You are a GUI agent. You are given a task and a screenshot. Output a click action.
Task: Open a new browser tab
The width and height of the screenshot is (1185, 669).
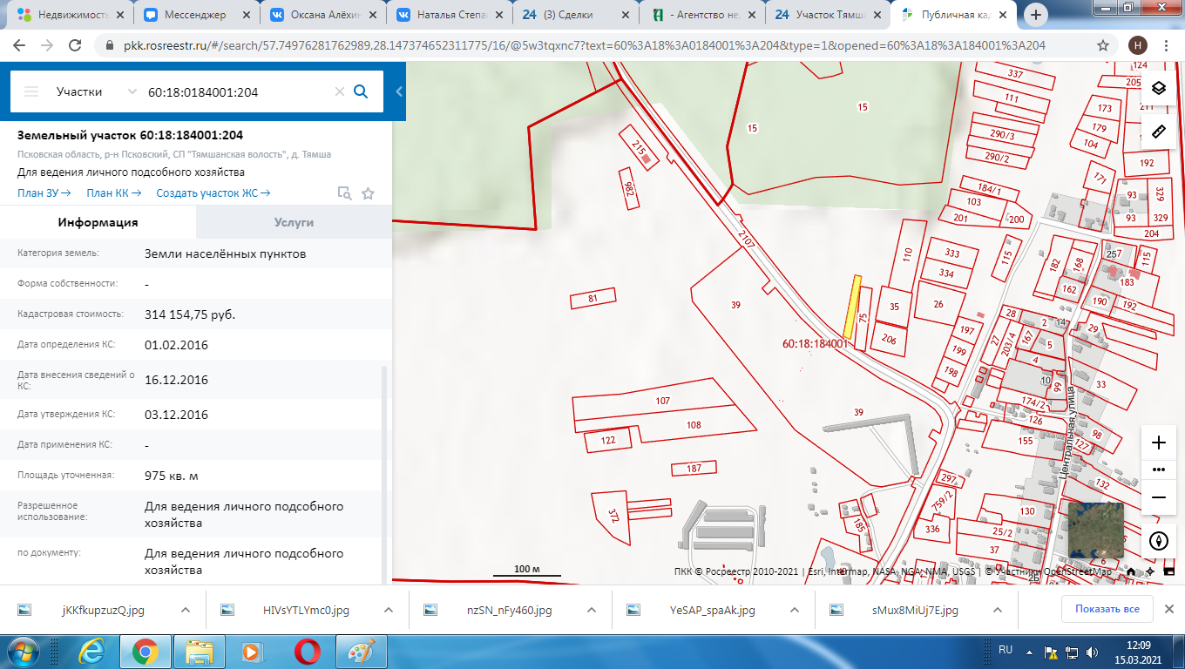tap(1036, 14)
